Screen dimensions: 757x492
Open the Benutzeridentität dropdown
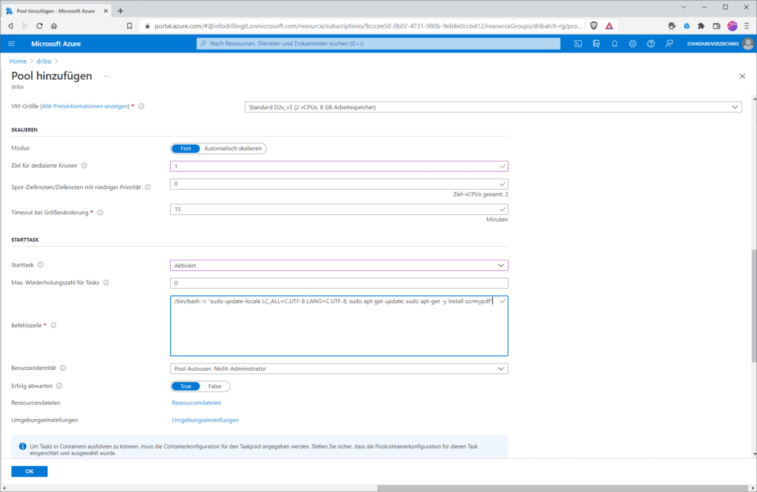pos(339,369)
